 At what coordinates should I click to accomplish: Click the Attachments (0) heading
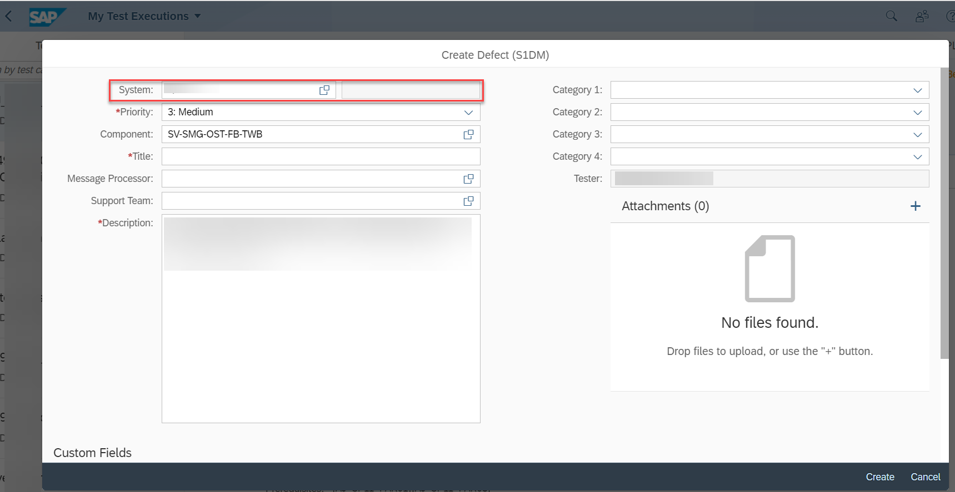pos(666,206)
